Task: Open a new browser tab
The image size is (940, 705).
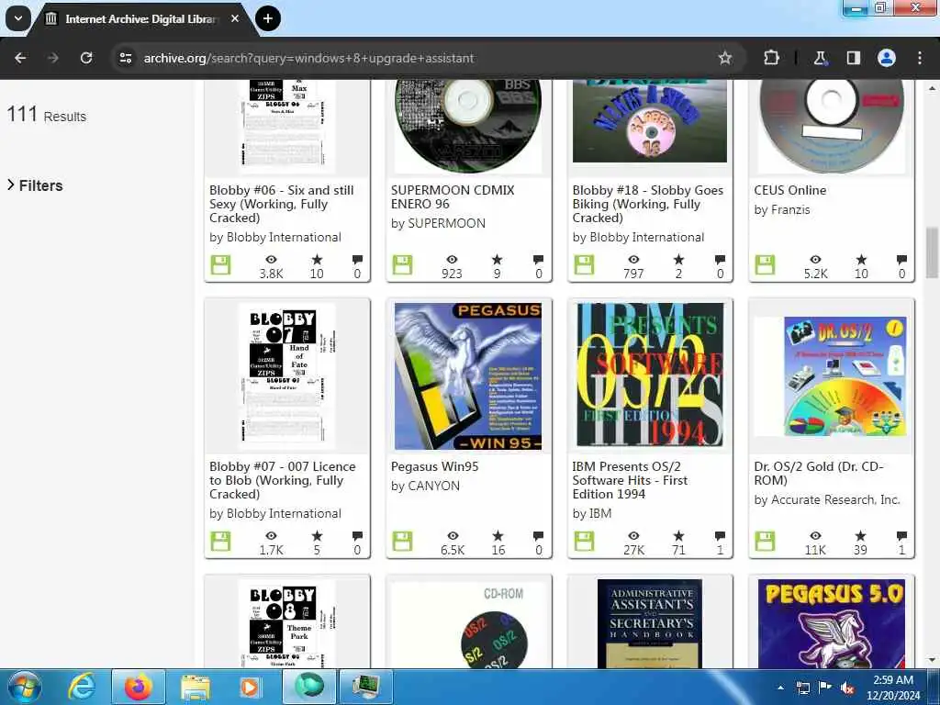Action: pos(267,18)
